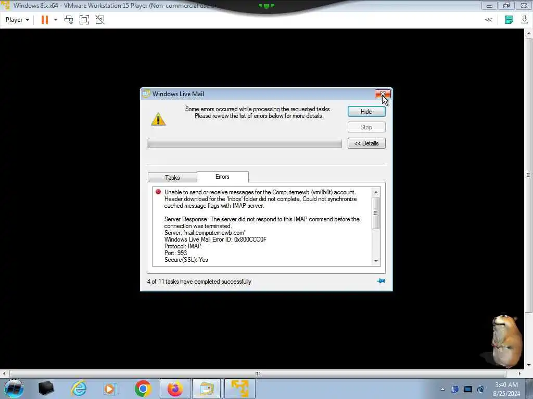Open the Windows Start orb

click(x=14, y=389)
